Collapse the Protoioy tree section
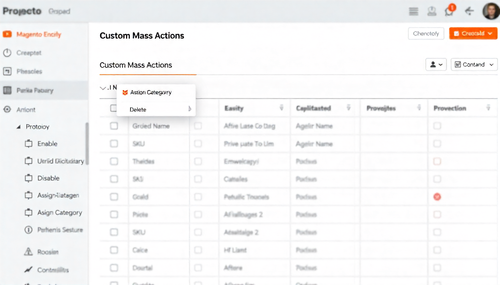The height and width of the screenshot is (285, 500). [x=19, y=127]
